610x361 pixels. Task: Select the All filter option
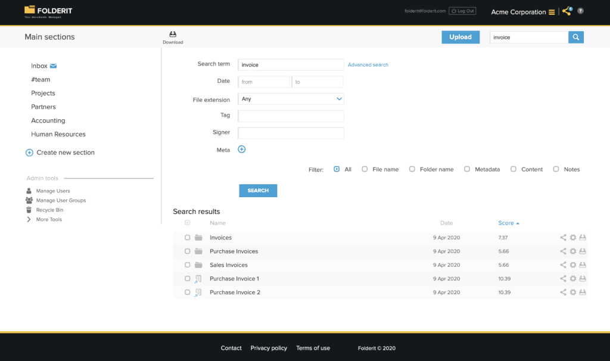[337, 169]
